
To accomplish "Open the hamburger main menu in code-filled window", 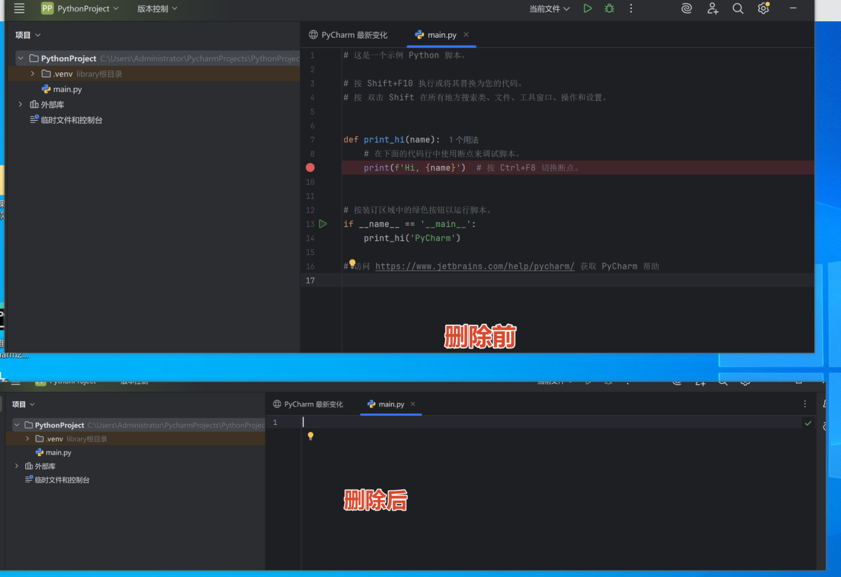I will click(x=19, y=9).
